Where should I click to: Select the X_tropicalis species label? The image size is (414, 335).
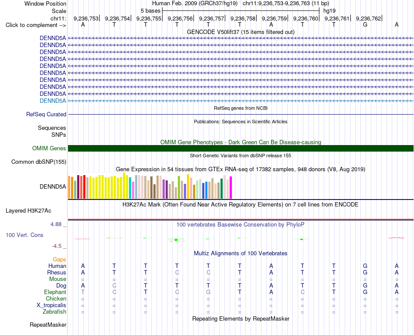click(x=51, y=305)
